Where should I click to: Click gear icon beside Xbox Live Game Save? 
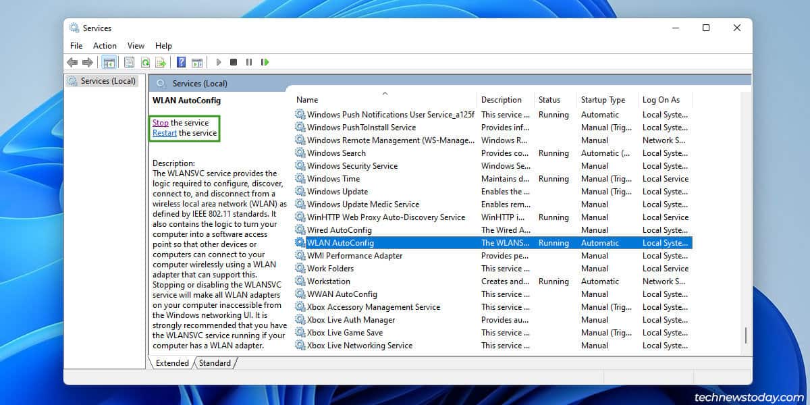[x=300, y=333]
